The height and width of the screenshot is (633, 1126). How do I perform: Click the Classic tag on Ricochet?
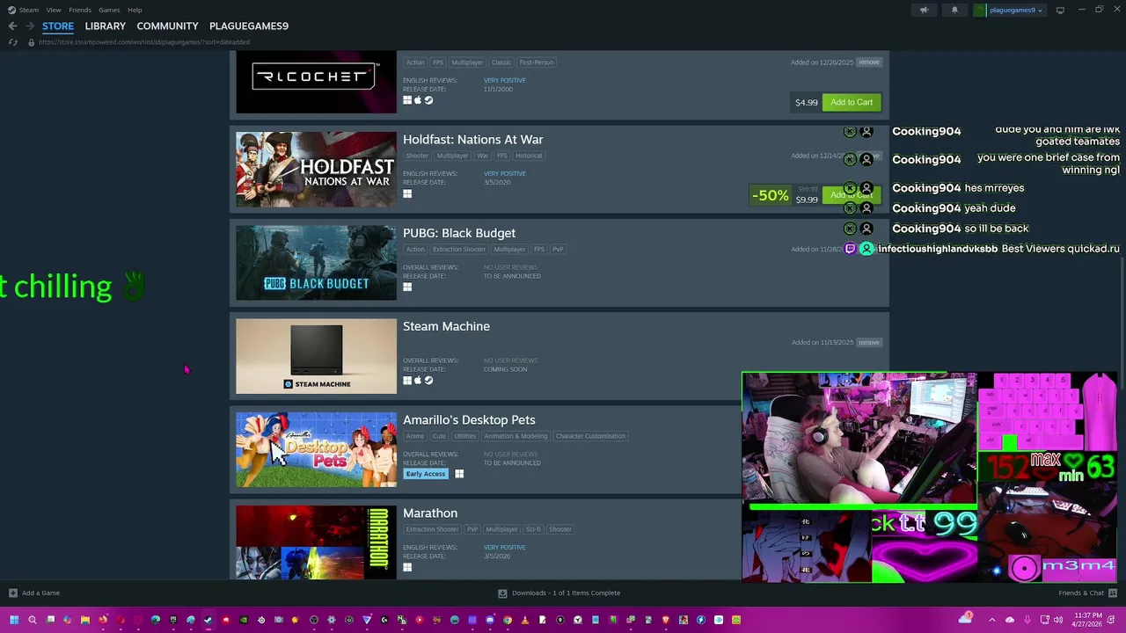(x=501, y=62)
